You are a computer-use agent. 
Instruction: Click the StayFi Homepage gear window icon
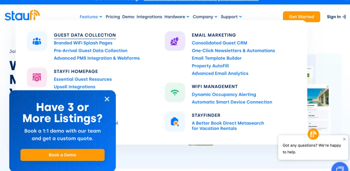[x=37, y=78]
